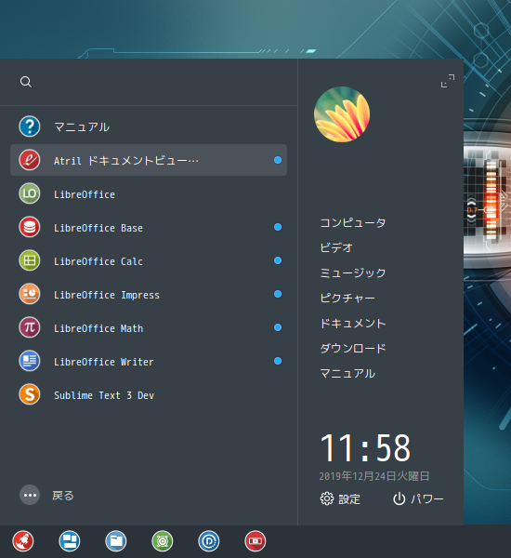Launch LibreOffice Calc spreadsheet icon

pyautogui.click(x=30, y=260)
